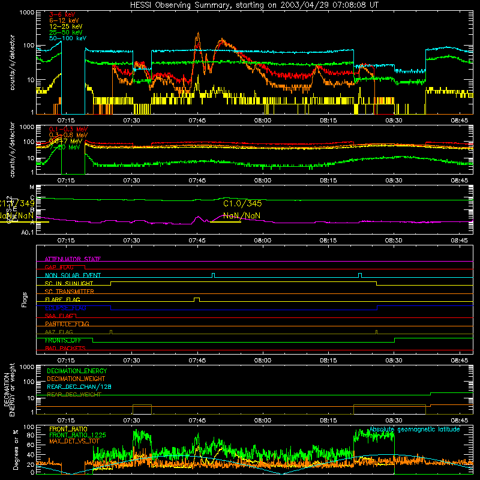Select the ATTENUATOR_STATE flag label
The height and width of the screenshot is (480, 480).
click(x=73, y=259)
